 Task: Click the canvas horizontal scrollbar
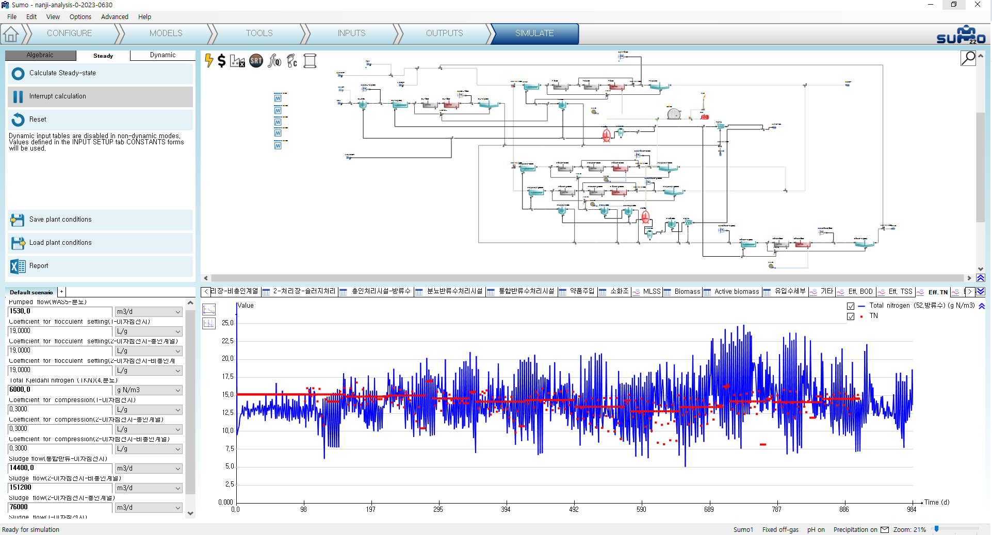pyautogui.click(x=587, y=278)
